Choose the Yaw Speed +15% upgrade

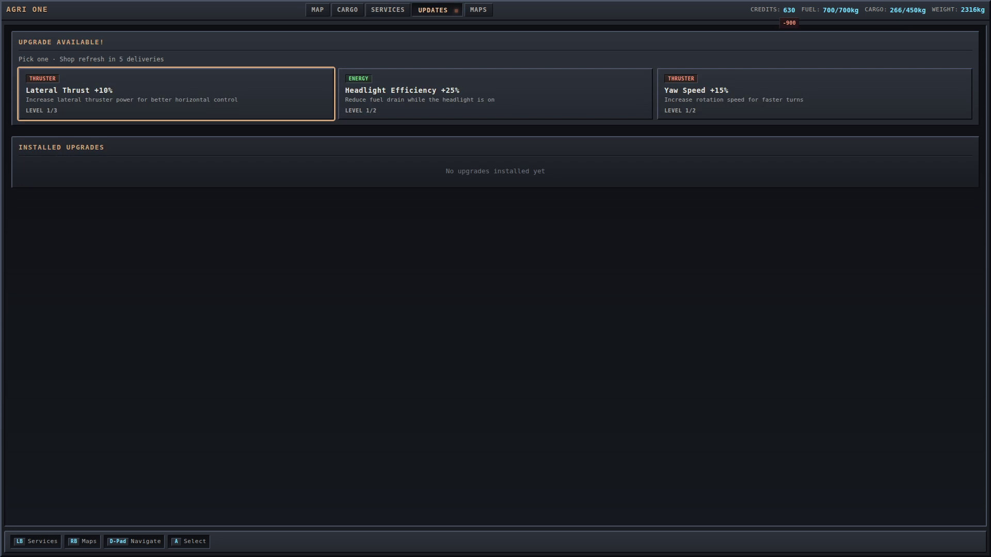[x=814, y=94]
